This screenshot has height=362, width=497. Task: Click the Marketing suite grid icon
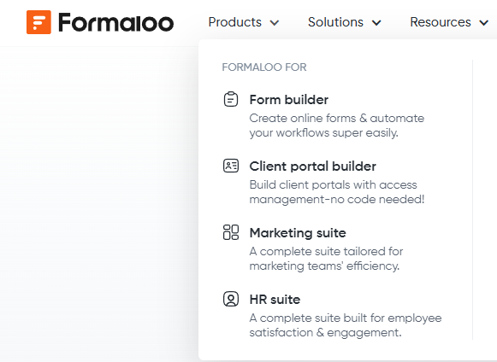pyautogui.click(x=231, y=232)
